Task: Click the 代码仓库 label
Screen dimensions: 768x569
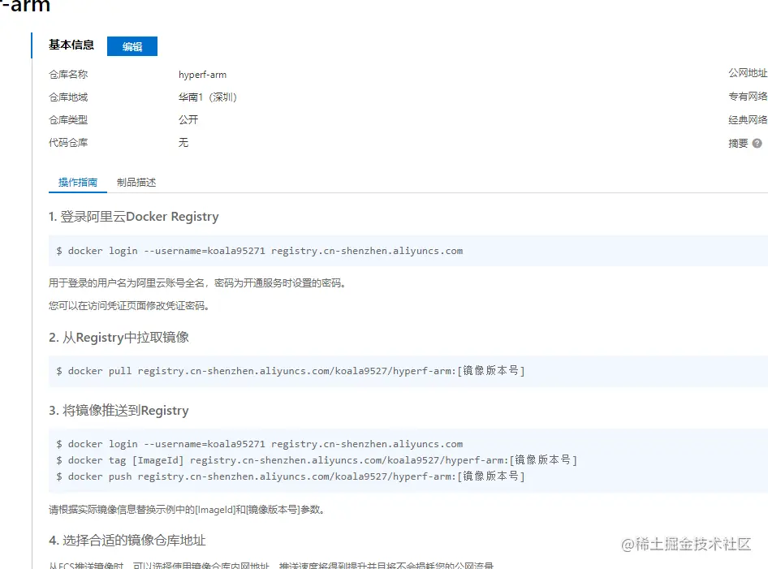Action: click(68, 143)
